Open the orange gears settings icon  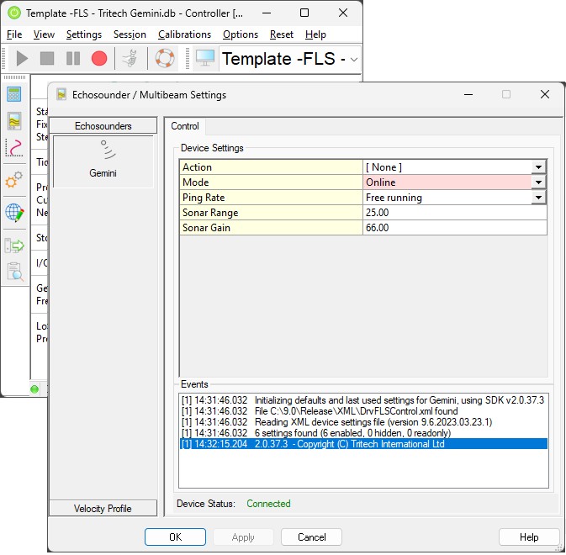point(14,180)
